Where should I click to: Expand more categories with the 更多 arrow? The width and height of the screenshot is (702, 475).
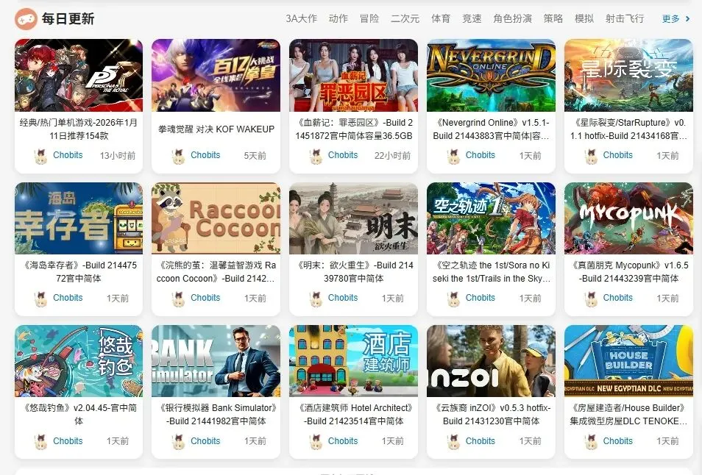tap(676, 19)
